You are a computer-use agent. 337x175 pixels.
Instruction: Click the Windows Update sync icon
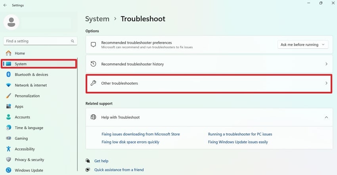[x=8, y=170]
